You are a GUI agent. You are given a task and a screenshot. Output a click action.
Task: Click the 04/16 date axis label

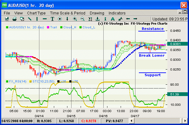click(103, 116)
